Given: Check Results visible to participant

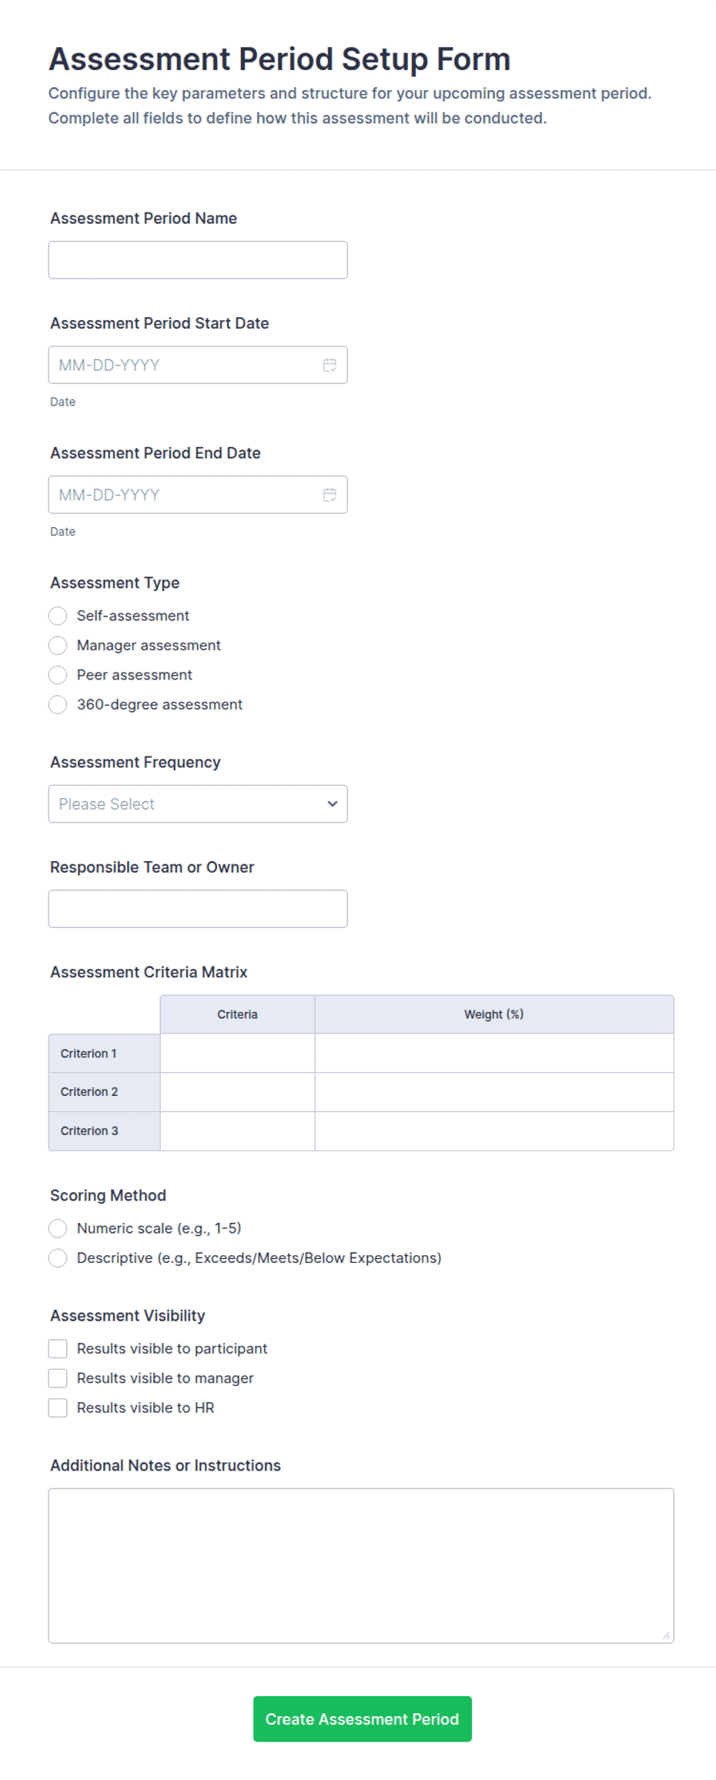Looking at the screenshot, I should (x=58, y=1348).
